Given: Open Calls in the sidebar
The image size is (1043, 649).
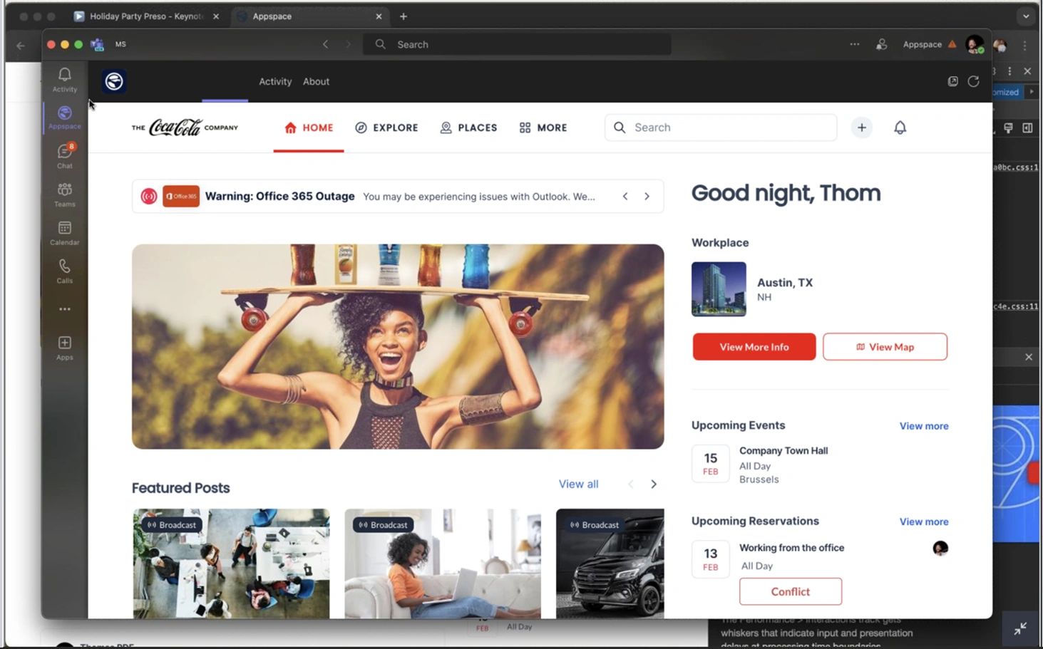Looking at the screenshot, I should pyautogui.click(x=64, y=271).
